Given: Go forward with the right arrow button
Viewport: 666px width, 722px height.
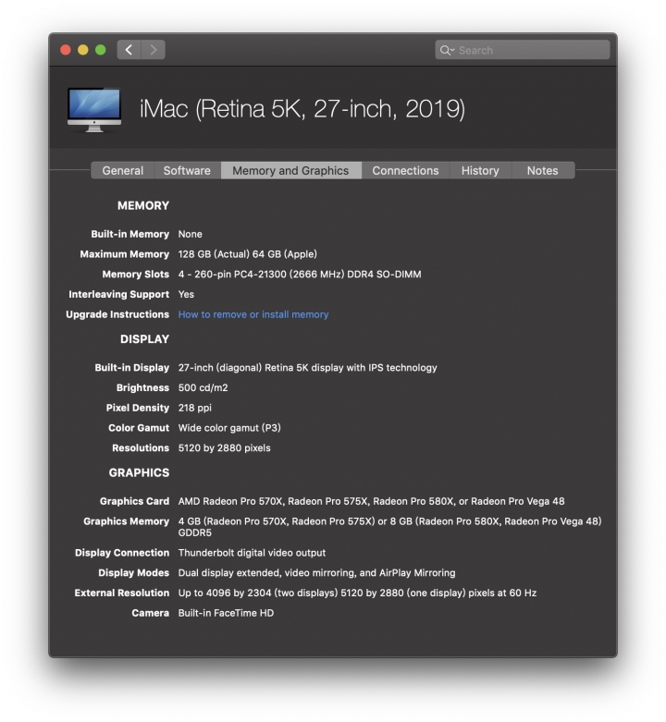Looking at the screenshot, I should (154, 50).
